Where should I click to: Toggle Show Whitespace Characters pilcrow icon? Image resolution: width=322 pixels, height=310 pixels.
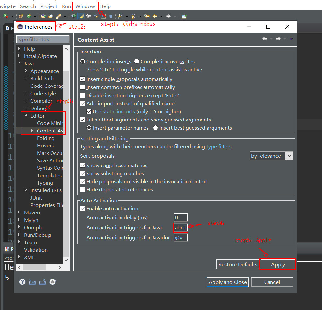(111, 16)
